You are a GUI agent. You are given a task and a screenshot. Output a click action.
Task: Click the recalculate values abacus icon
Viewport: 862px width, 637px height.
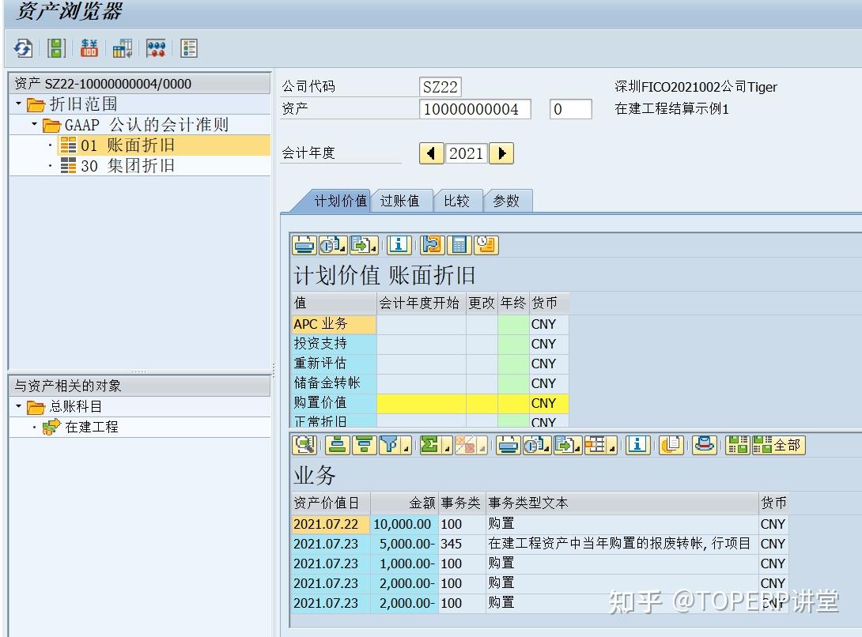tap(156, 48)
